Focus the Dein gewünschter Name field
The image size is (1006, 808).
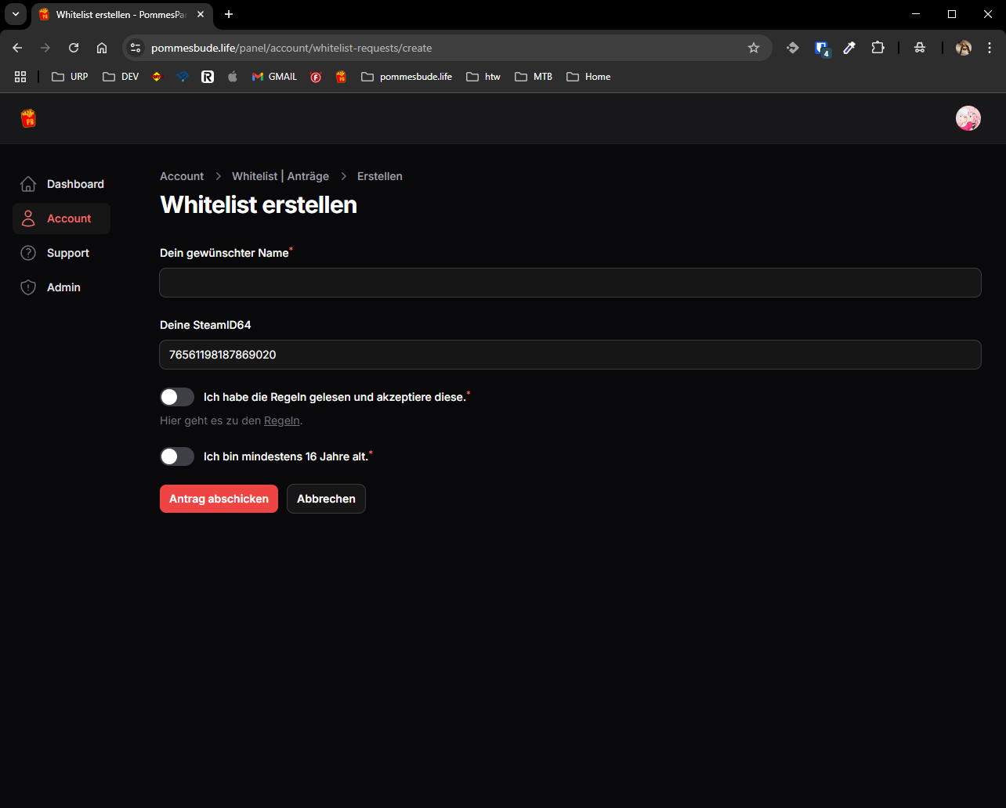coord(570,283)
